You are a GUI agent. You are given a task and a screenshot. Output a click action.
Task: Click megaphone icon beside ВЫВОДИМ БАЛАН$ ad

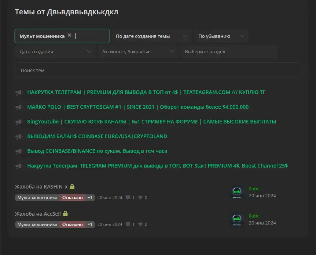pos(19,137)
